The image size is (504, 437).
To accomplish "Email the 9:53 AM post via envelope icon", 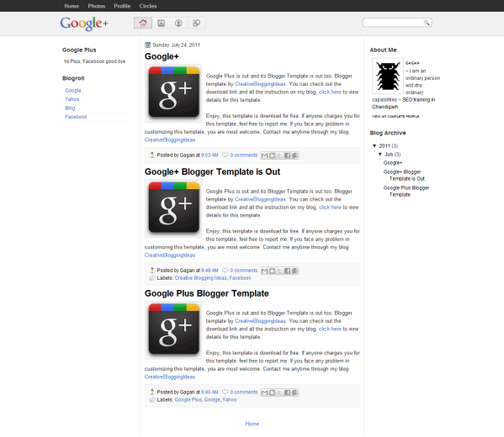I will [x=264, y=155].
